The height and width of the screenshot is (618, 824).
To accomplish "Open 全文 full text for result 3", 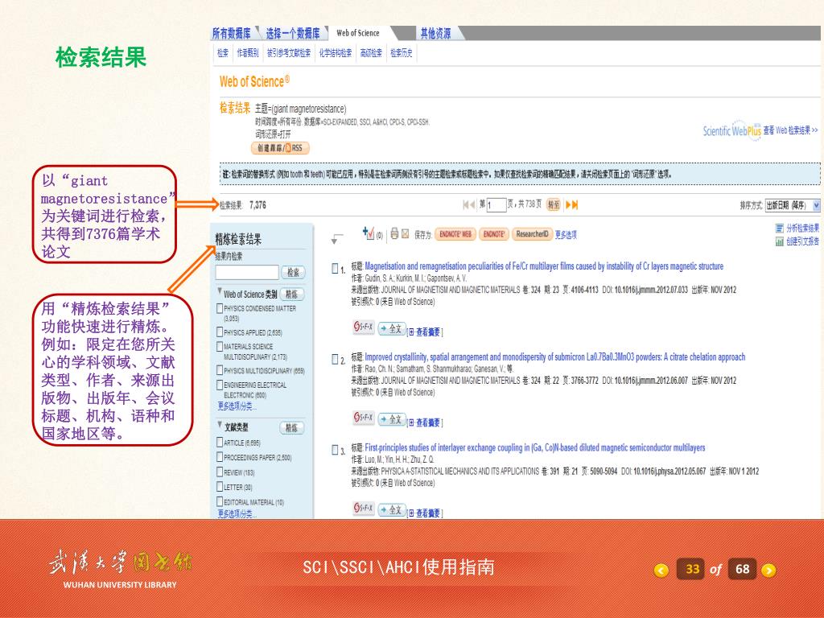I will tap(392, 509).
